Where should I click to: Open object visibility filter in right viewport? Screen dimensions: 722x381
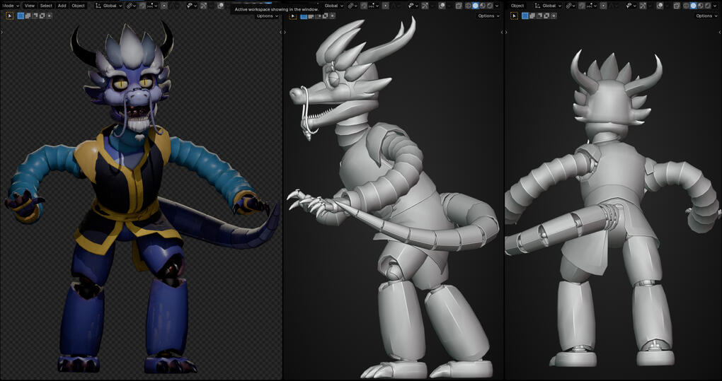tap(631, 6)
